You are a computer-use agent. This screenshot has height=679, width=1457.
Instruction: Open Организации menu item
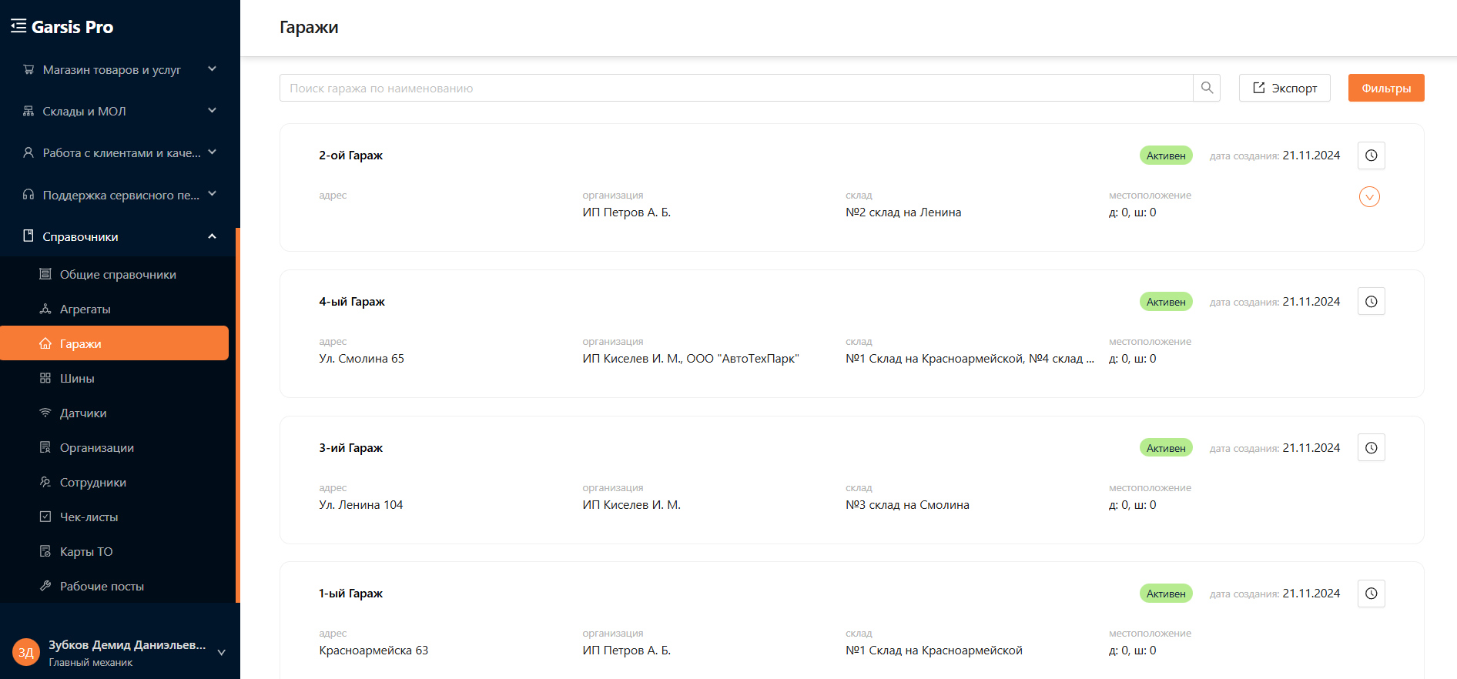(x=114, y=447)
